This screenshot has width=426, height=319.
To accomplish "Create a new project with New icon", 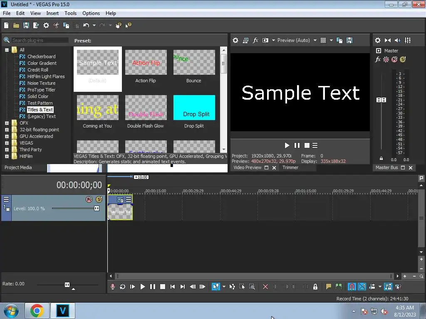I will 6,25.
